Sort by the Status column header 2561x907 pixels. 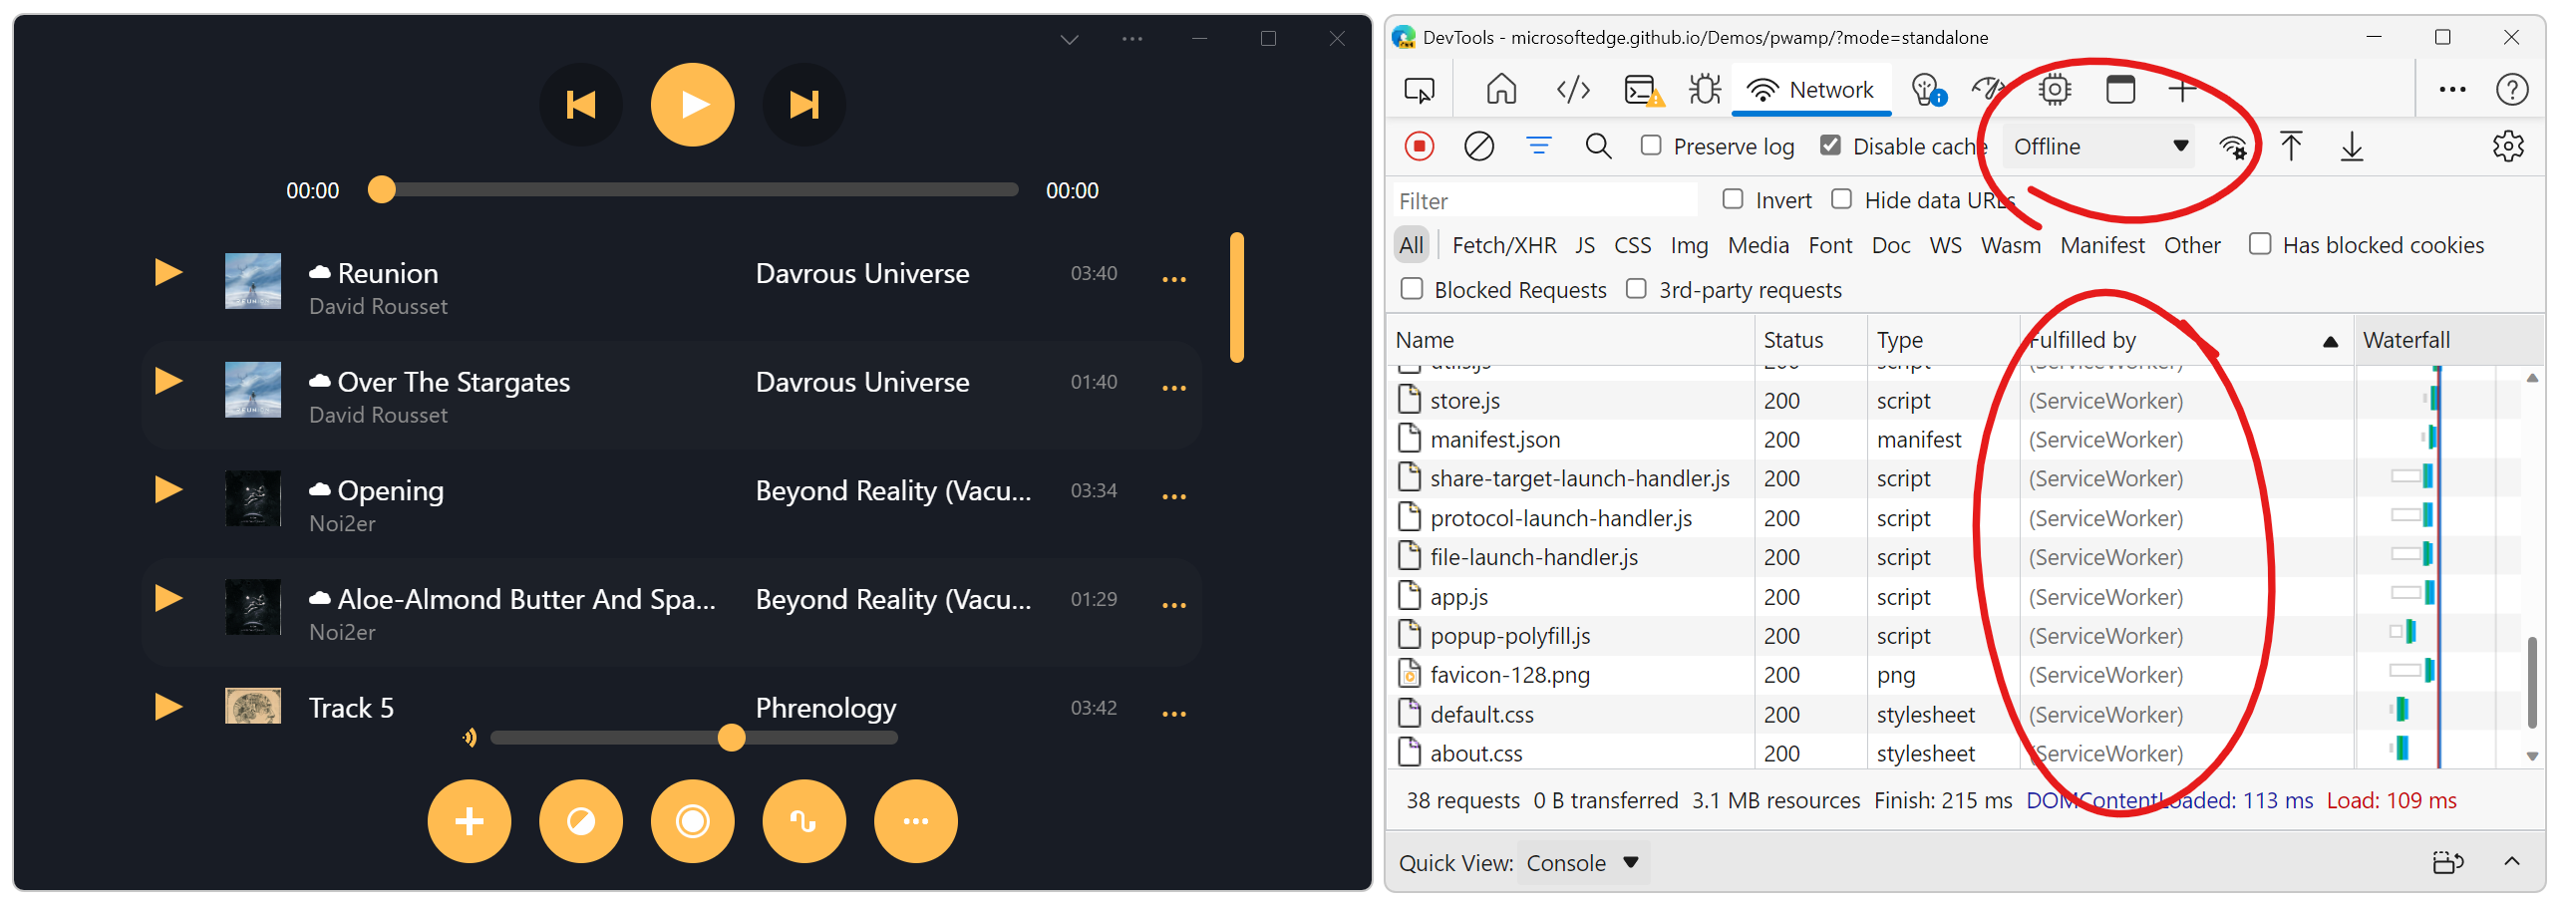pos(1792,340)
